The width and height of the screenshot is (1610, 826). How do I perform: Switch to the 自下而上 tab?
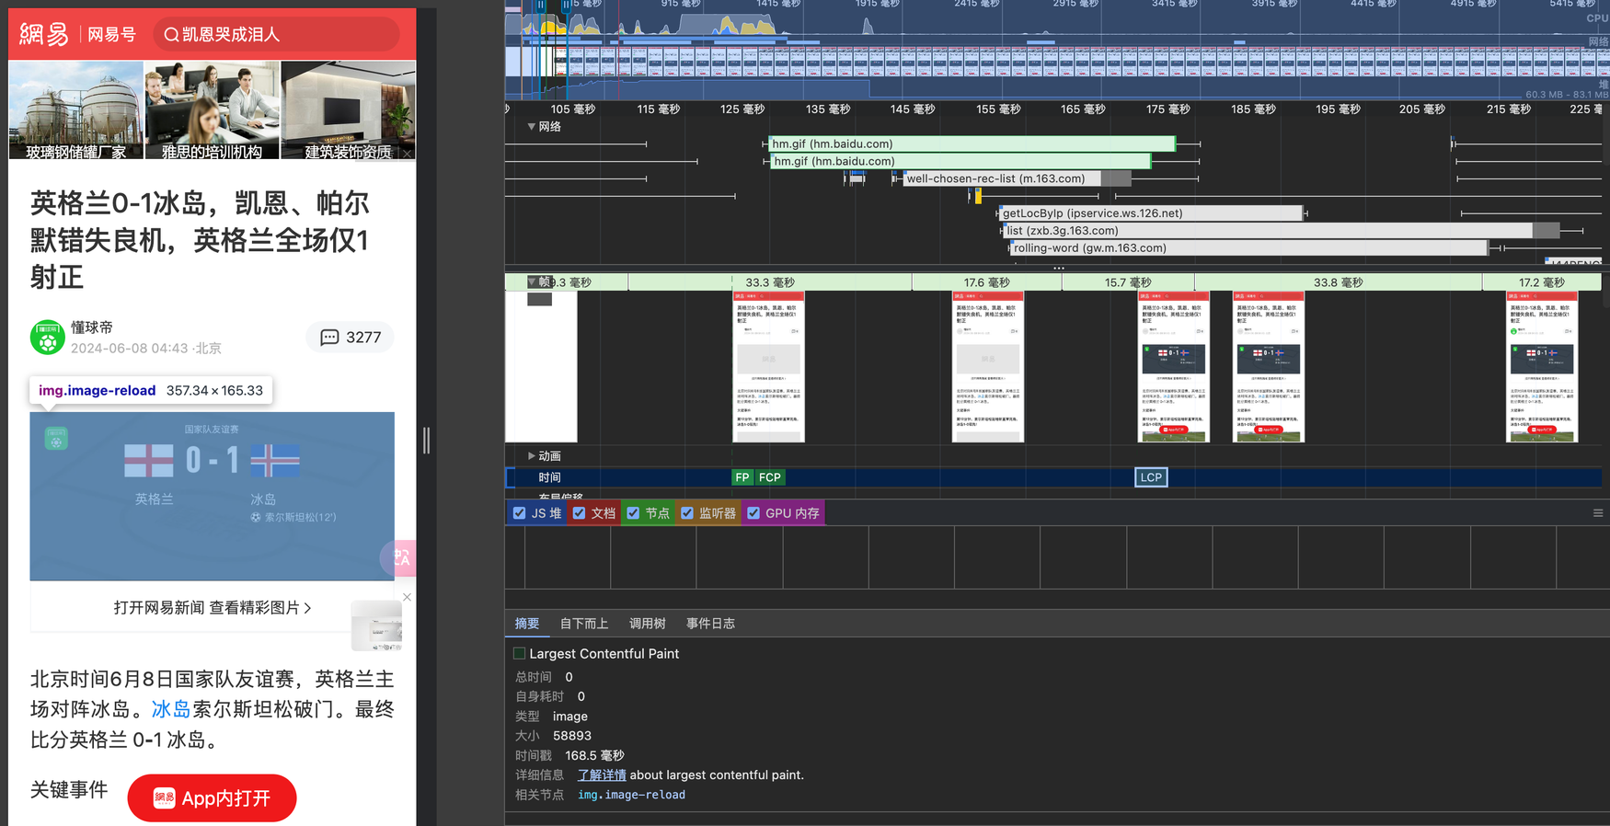583,624
